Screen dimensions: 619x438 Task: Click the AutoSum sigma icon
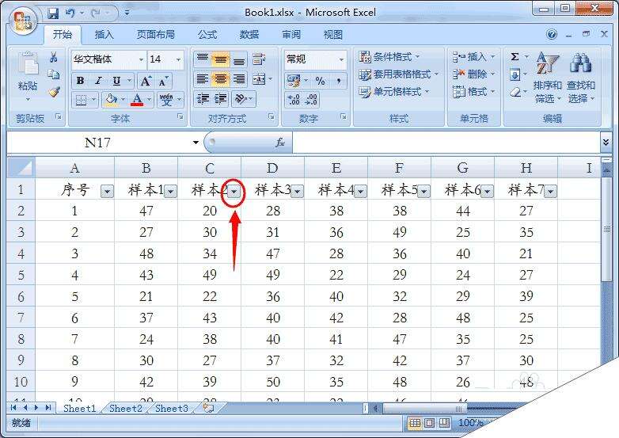pyautogui.click(x=515, y=57)
